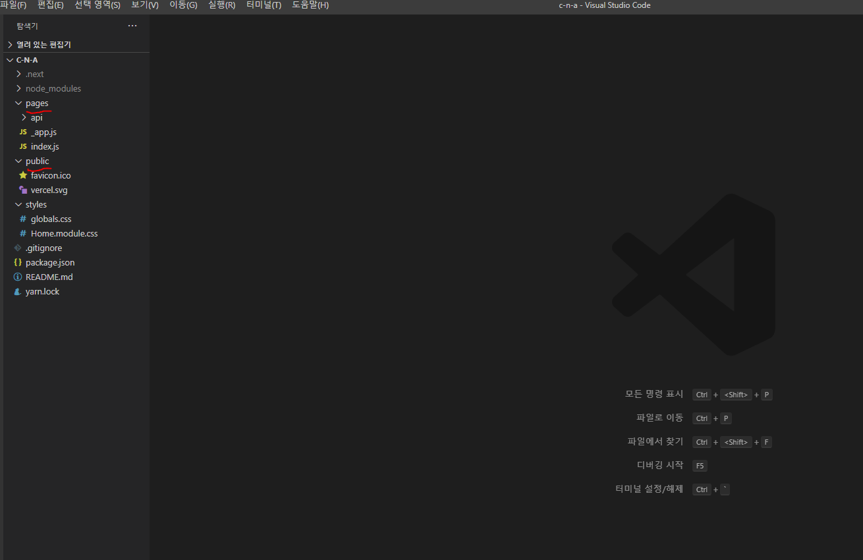Collapse the C-N-A root folder chevron
This screenshot has height=560, width=863.
[10, 60]
